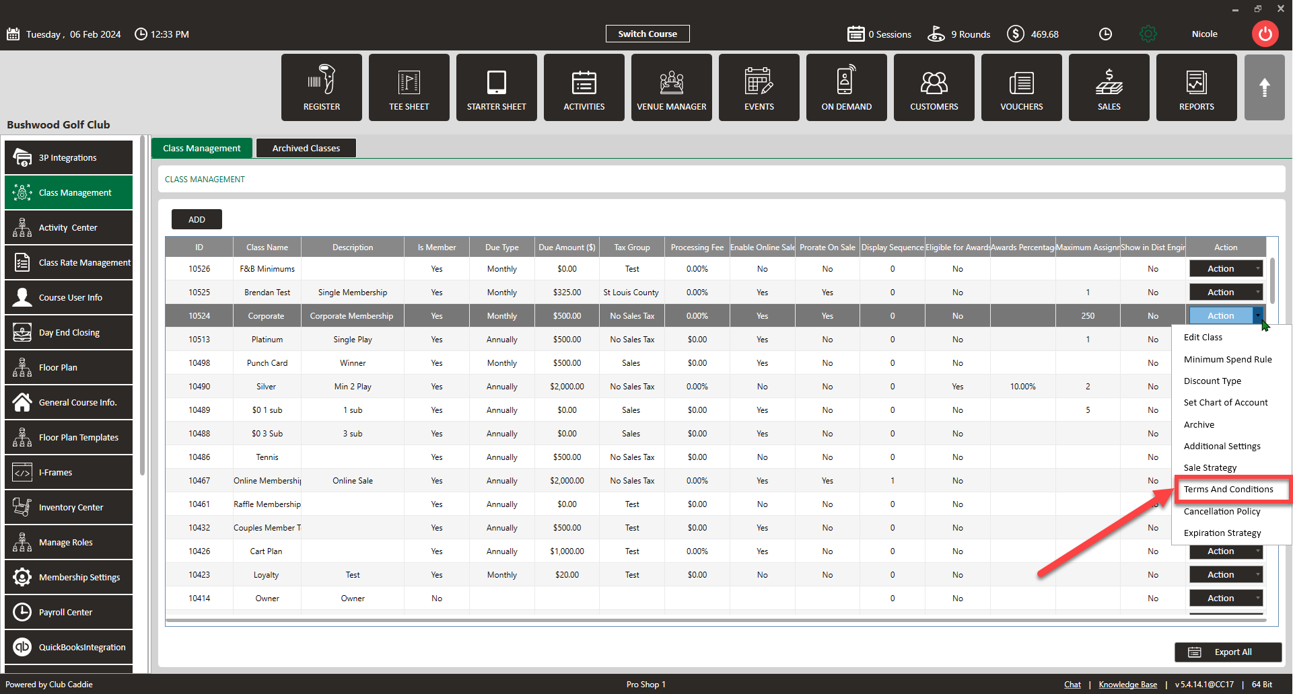Open the Tee Sheet icon
The image size is (1293, 694).
coord(409,87)
